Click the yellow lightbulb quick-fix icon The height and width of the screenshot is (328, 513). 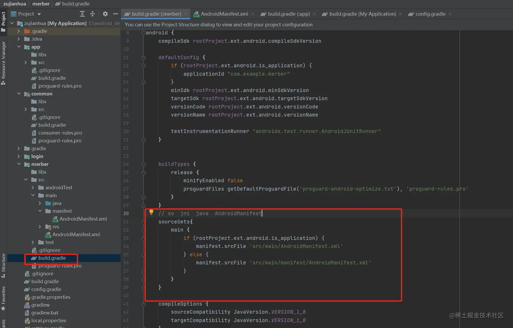tap(151, 212)
